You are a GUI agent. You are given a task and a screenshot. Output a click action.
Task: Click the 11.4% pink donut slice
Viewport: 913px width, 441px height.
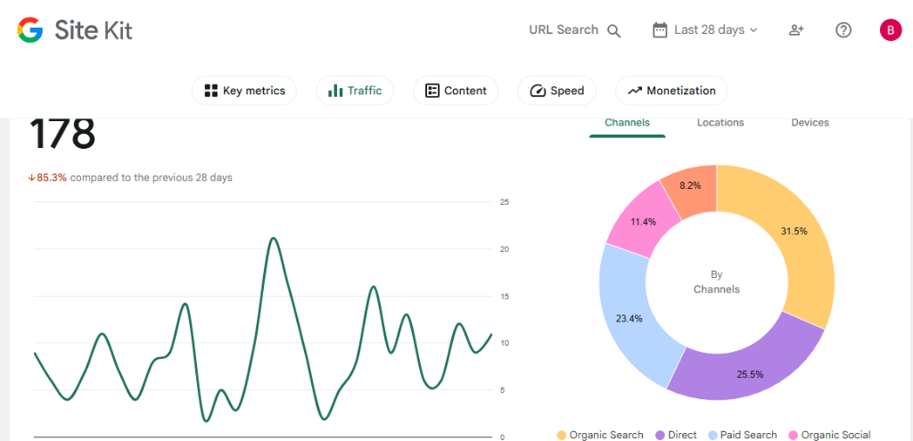click(x=643, y=222)
